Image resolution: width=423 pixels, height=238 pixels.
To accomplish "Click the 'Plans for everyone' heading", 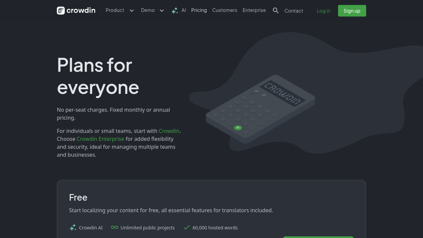I will tap(98, 76).
